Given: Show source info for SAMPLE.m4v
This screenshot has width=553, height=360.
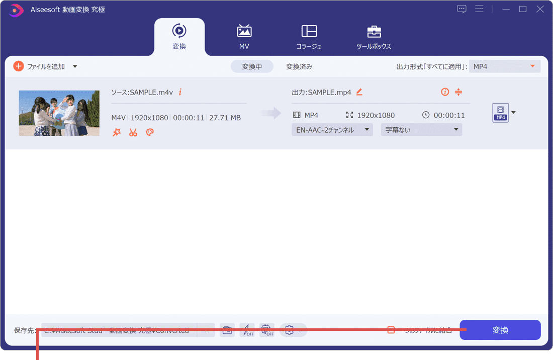Looking at the screenshot, I should coord(180,92).
